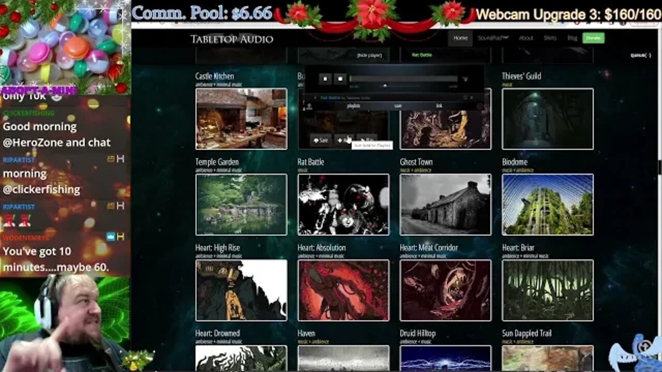Click the icon left of playlists tab

309,106
